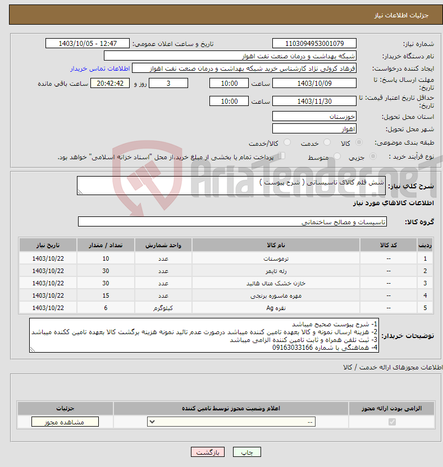Click the بازگشت (back) button
This screenshot has width=443, height=467.
tap(208, 452)
